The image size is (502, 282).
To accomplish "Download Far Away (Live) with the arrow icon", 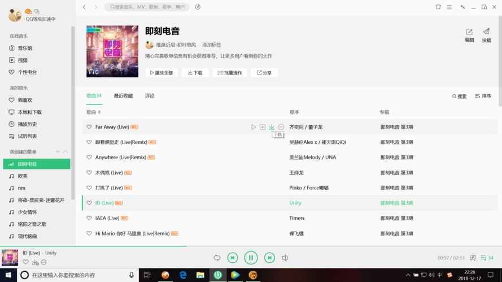I will point(272,127).
